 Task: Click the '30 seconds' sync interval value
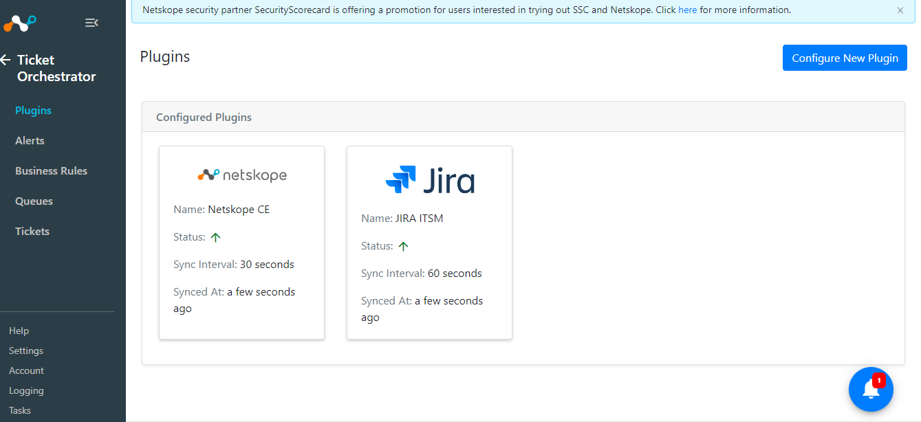[267, 265]
